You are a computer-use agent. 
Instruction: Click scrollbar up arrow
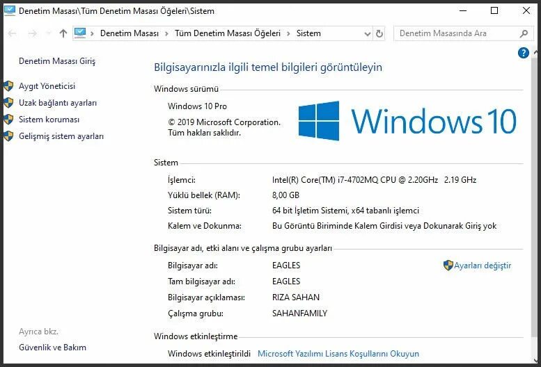pos(536,53)
